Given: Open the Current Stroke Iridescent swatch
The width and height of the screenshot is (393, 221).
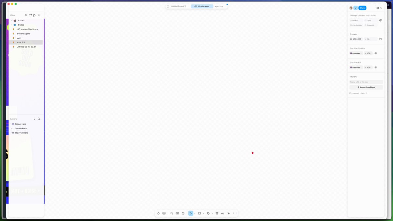Looking at the screenshot, I should pyautogui.click(x=356, y=53).
